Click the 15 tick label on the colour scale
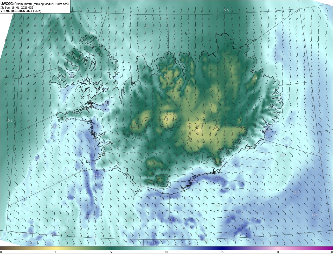Image resolution: width=333 pixels, height=254 pixels. [x=222, y=252]
